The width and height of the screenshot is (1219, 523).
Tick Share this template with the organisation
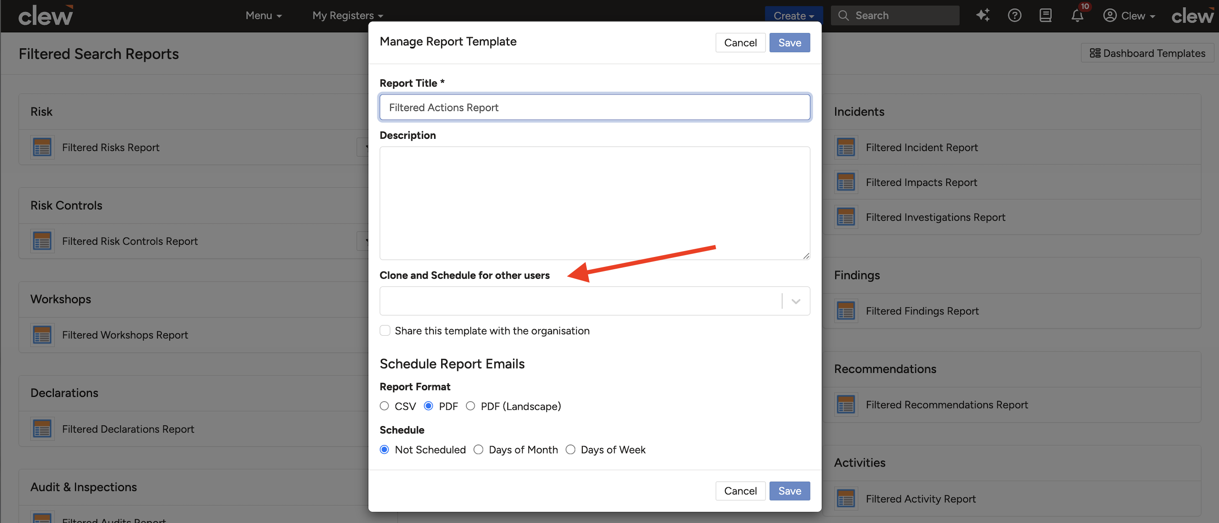pos(385,330)
